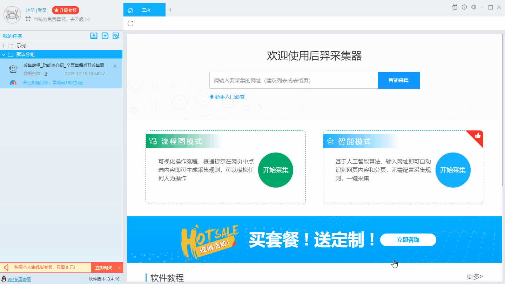Open the gift icon in the title bar
The height and width of the screenshot is (284, 505).
click(455, 7)
